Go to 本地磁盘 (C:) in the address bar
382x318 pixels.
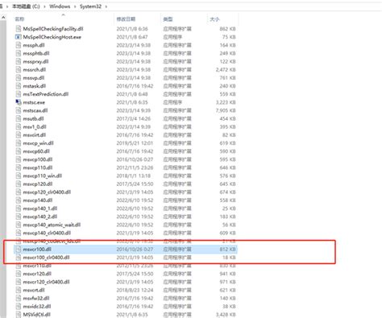[26, 6]
